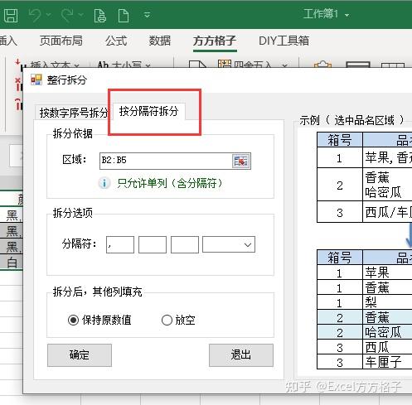This screenshot has width=412, height=405.
Task: Click the first 分隔符 input box with comma
Action: 120,244
